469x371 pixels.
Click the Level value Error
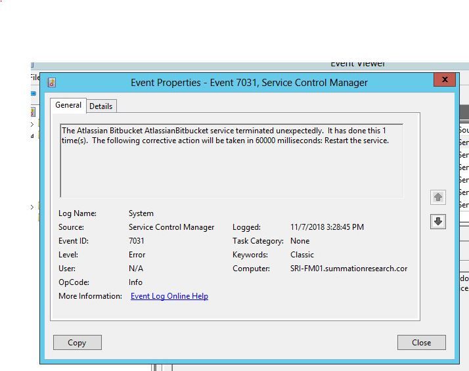tap(137, 255)
